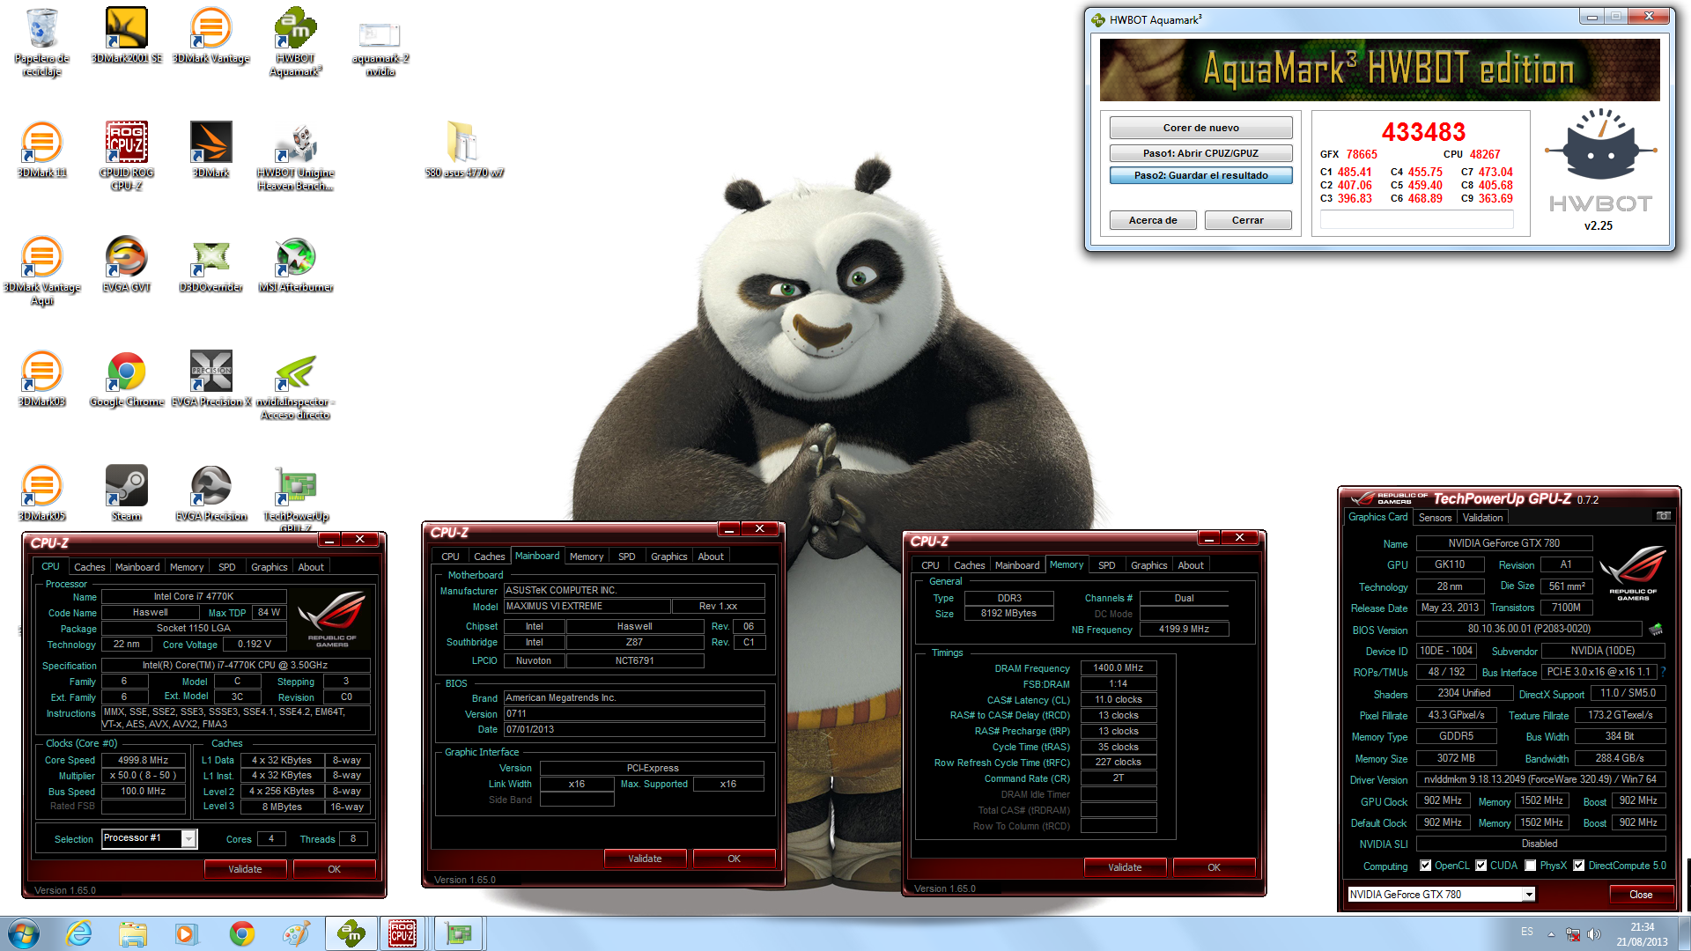The width and height of the screenshot is (1691, 951).
Task: Expand the NVIDIA GeForce GTX 780 card dropdown
Action: [1529, 895]
